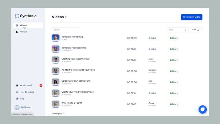Click the PP profile avatar circle
Viewport: 220px width, 124px height.
pos(17,107)
